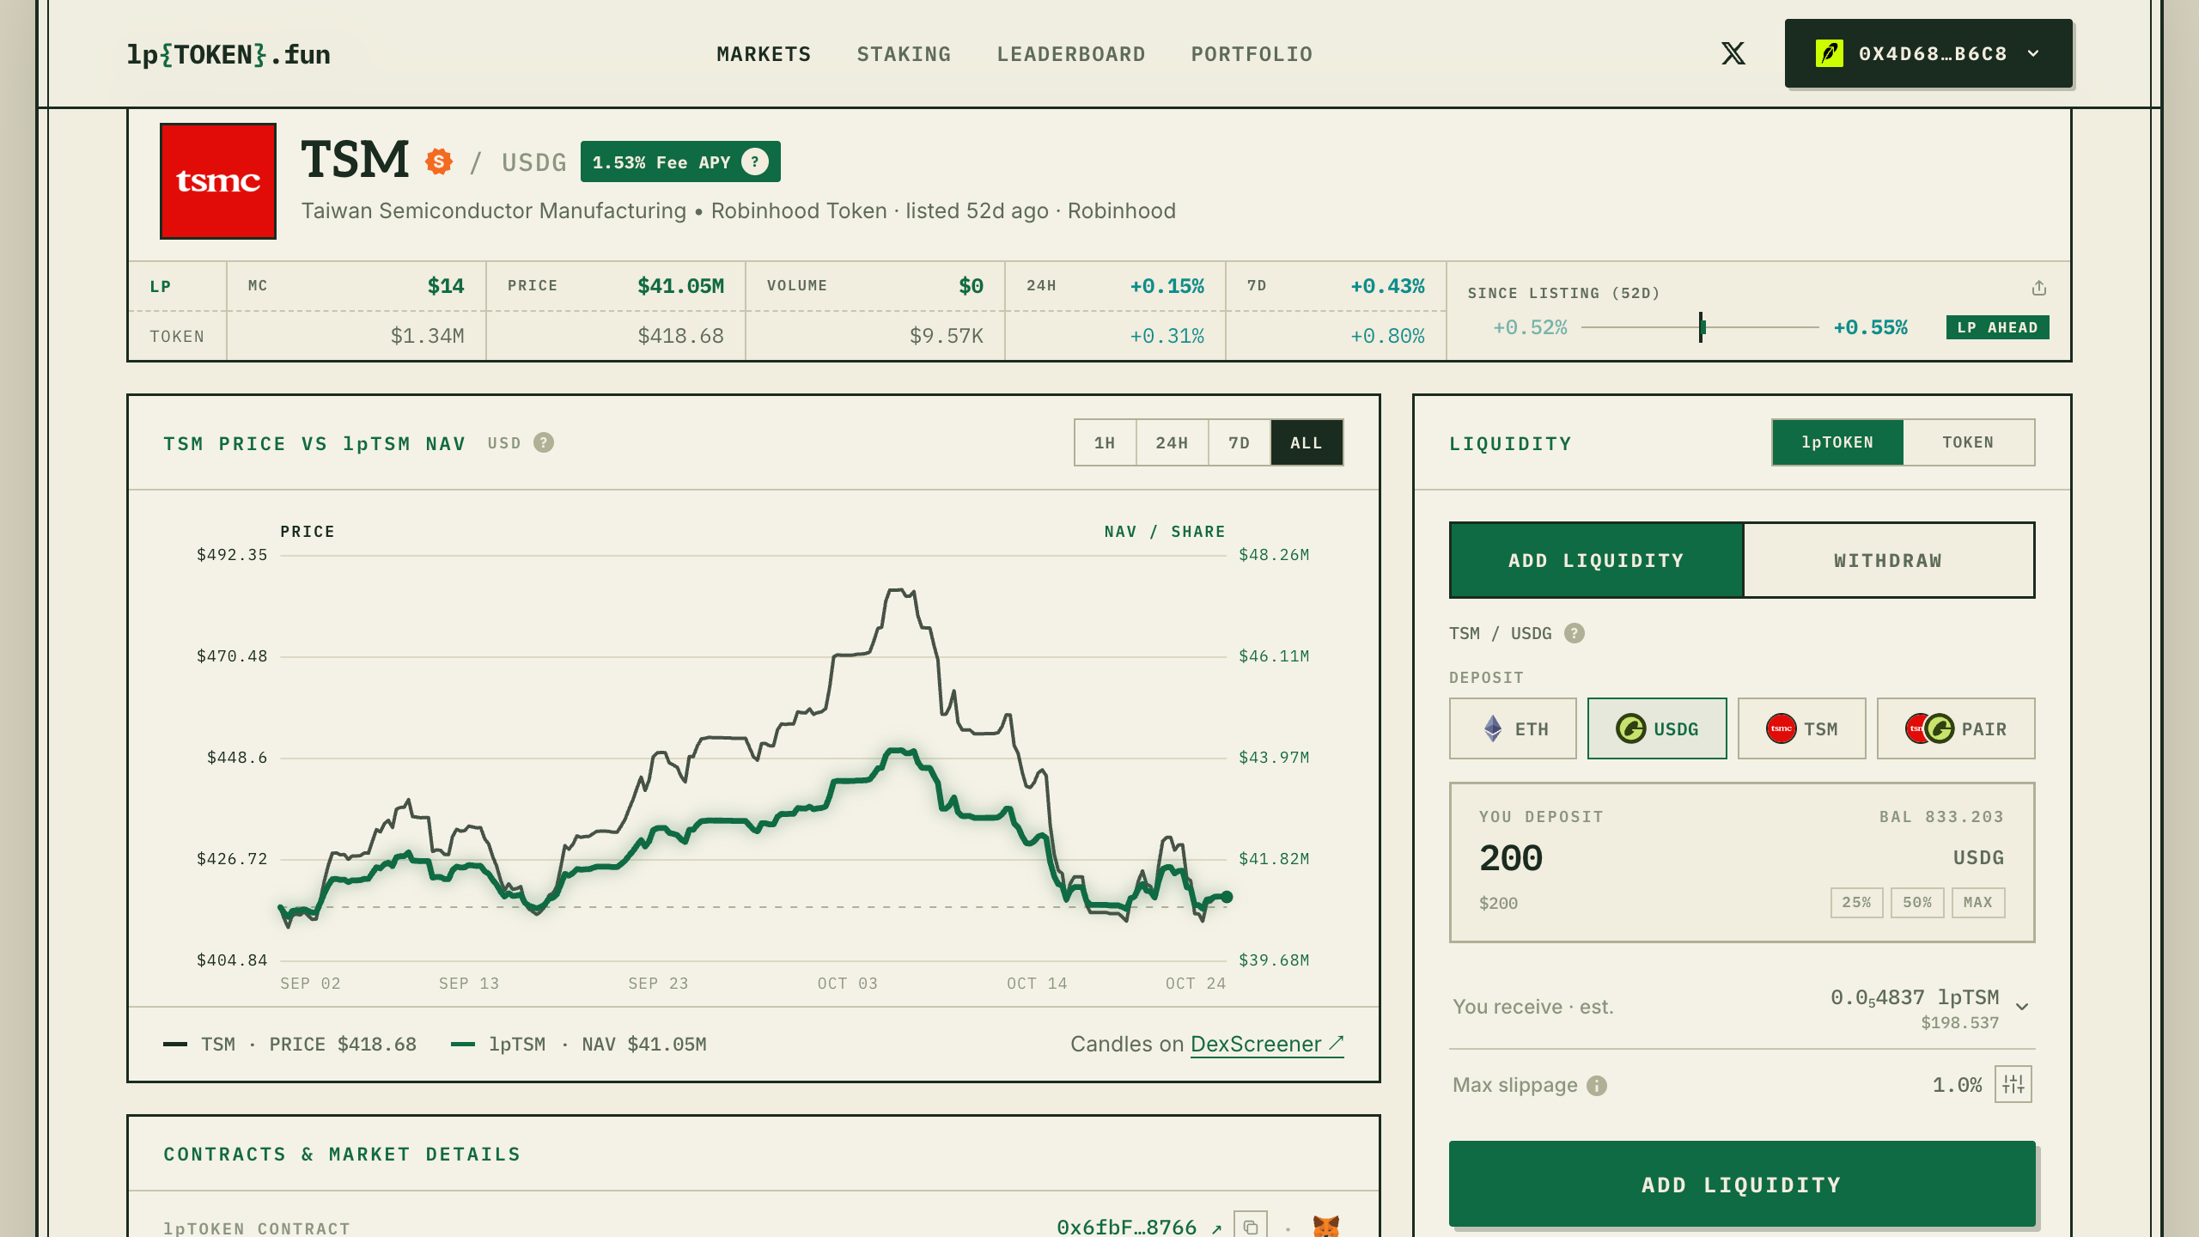Open the Max slippage info icon

[x=1596, y=1086]
